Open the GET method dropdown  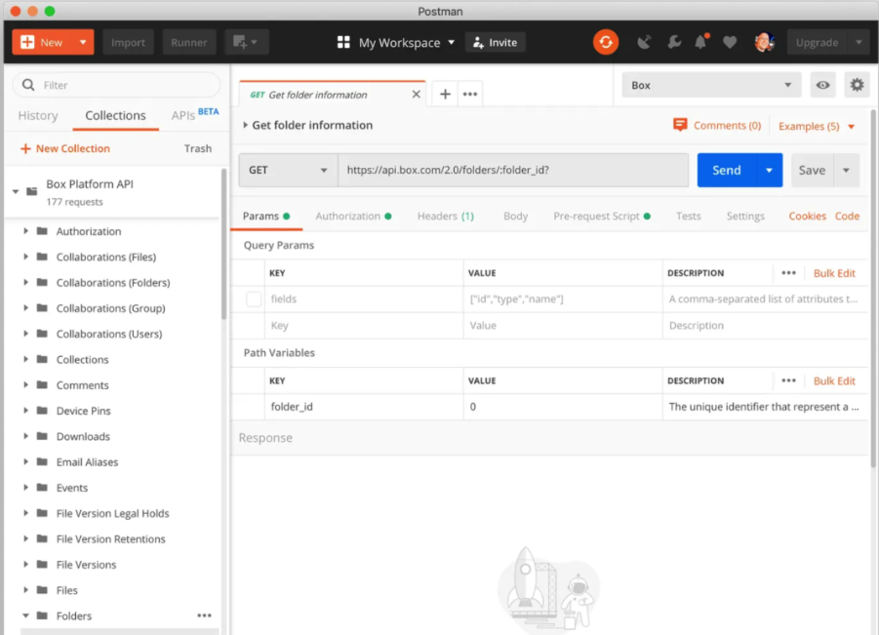[x=288, y=170]
